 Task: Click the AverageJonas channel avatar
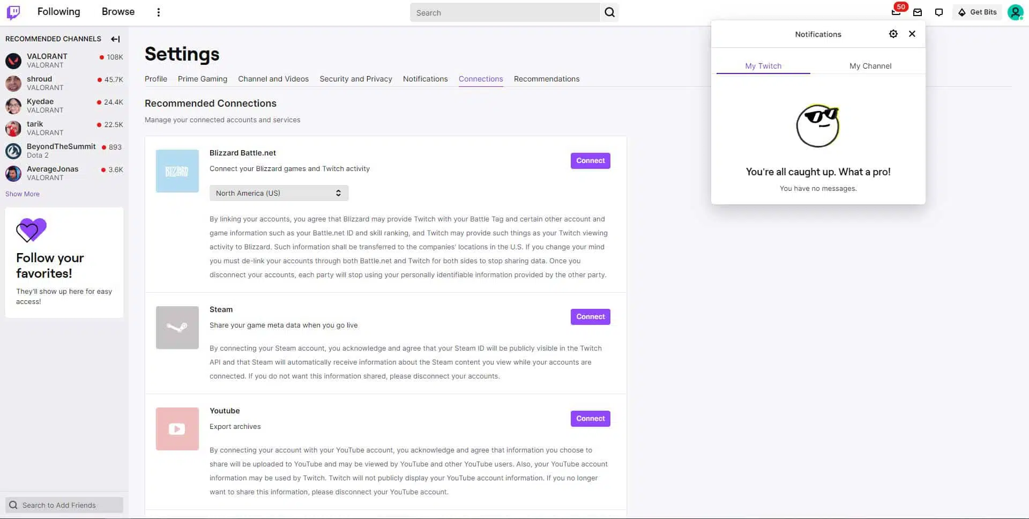[13, 173]
